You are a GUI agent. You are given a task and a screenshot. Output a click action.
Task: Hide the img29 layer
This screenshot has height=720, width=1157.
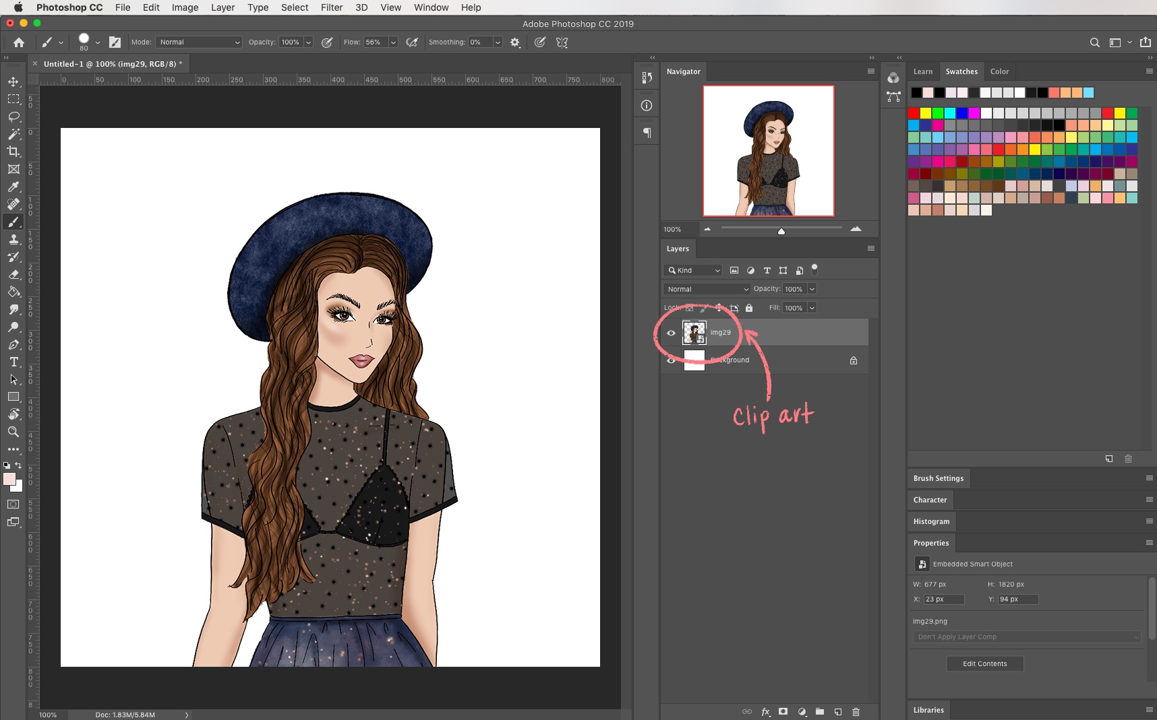point(671,333)
